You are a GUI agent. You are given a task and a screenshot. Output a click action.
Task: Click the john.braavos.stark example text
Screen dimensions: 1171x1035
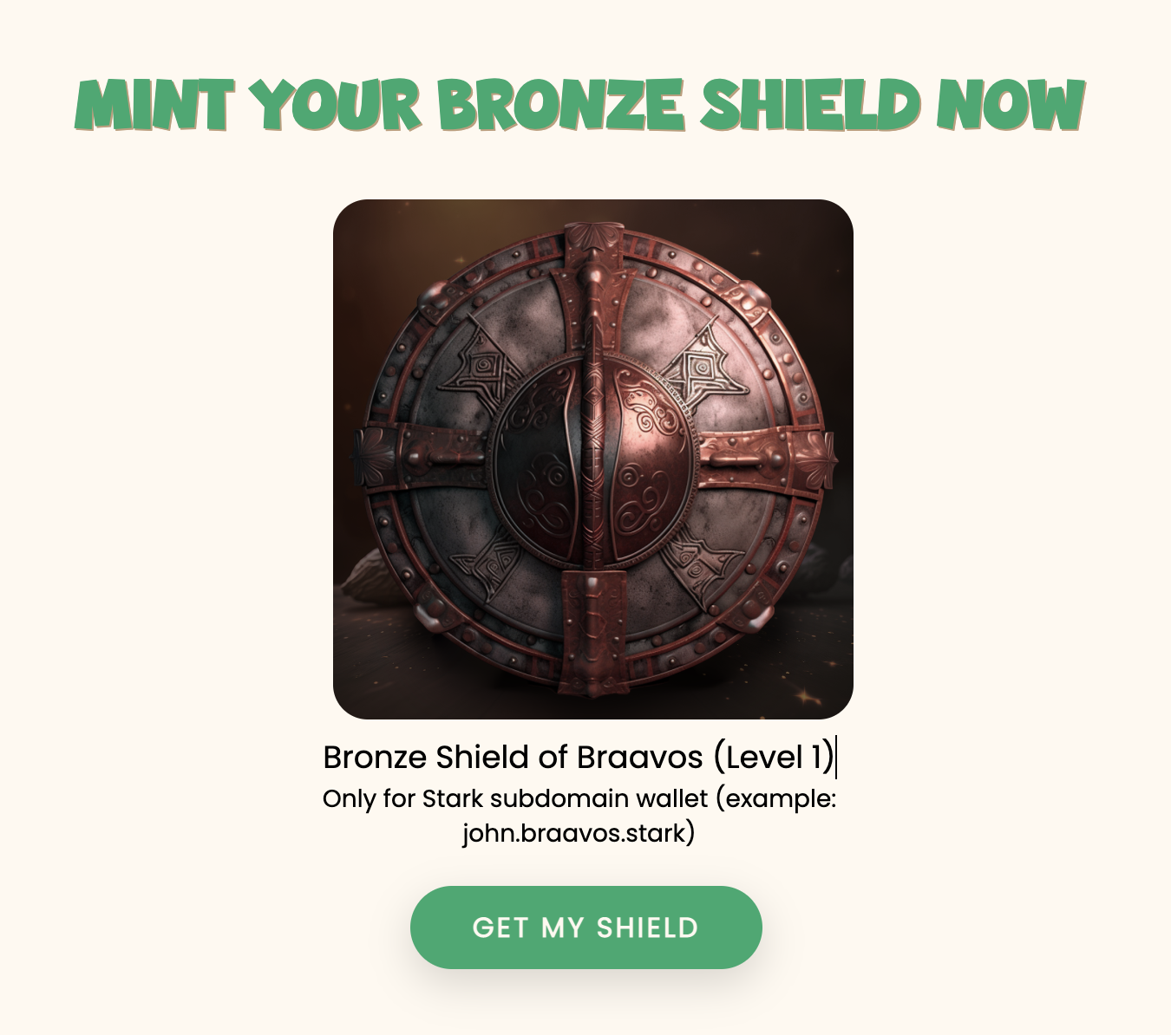[x=579, y=833]
